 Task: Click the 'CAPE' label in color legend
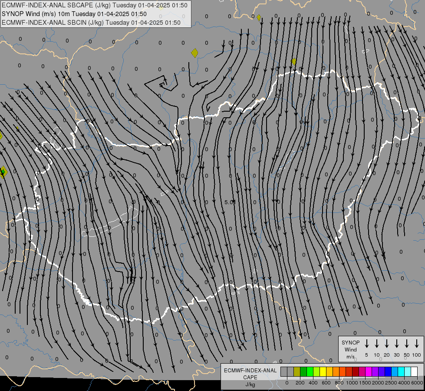coord(250,378)
